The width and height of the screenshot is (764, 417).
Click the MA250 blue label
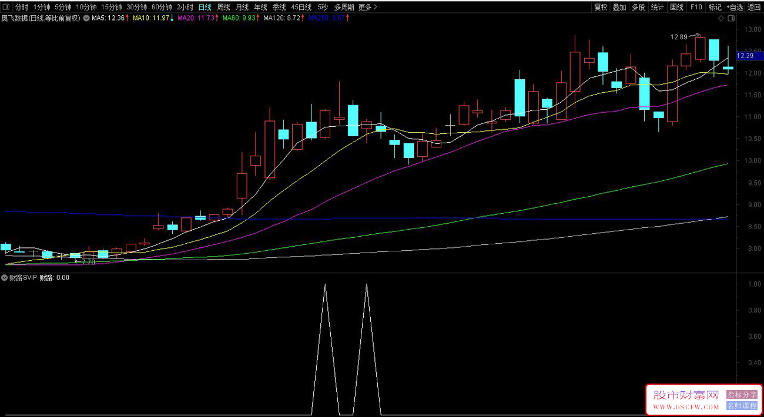click(x=327, y=18)
